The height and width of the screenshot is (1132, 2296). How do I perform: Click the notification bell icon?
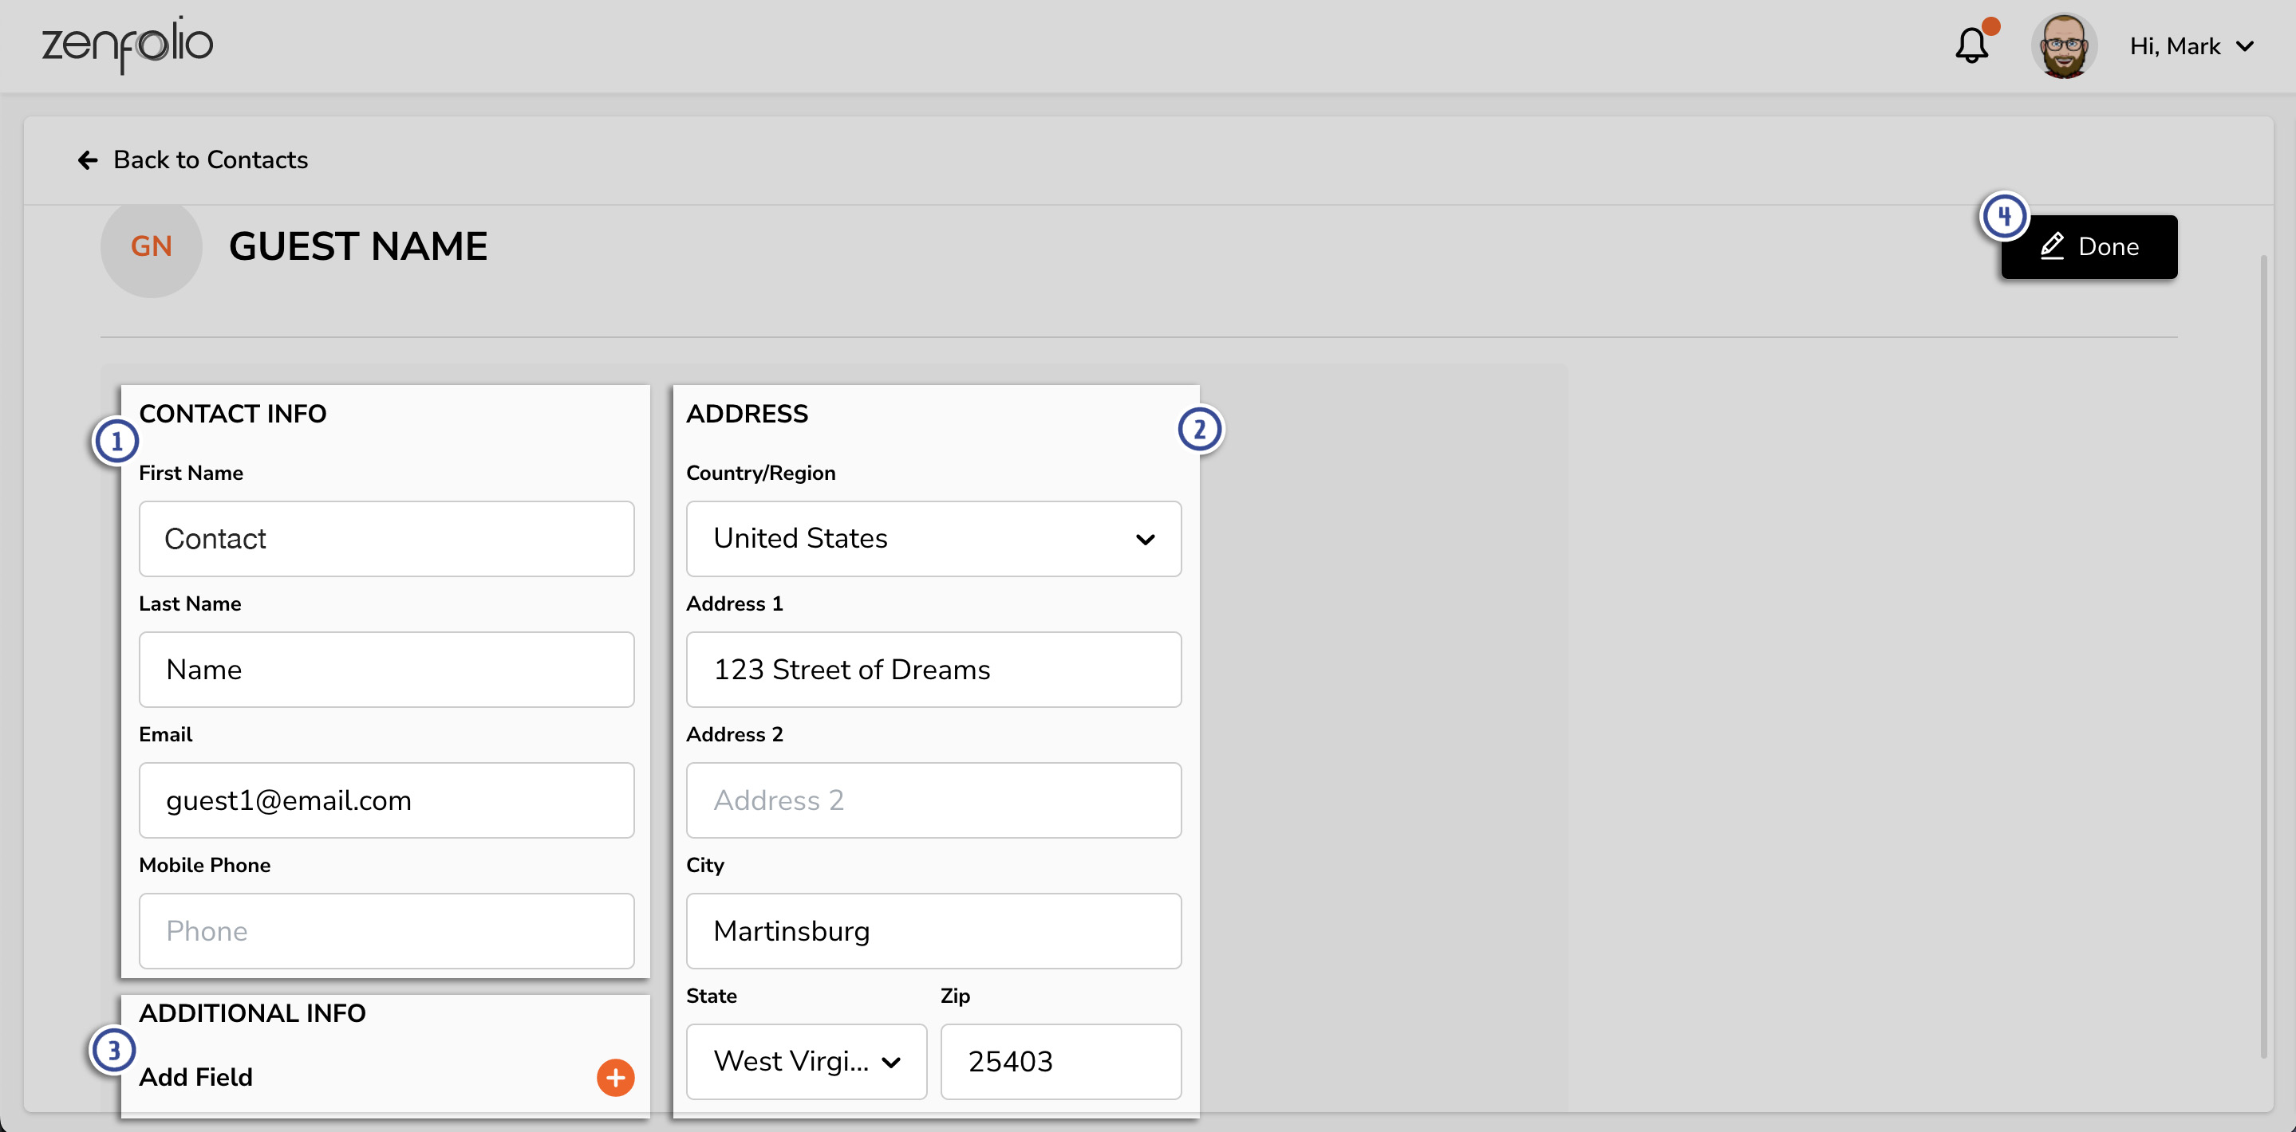tap(1972, 44)
